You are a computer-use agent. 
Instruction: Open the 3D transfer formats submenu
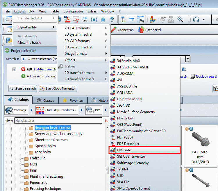coord(84,79)
